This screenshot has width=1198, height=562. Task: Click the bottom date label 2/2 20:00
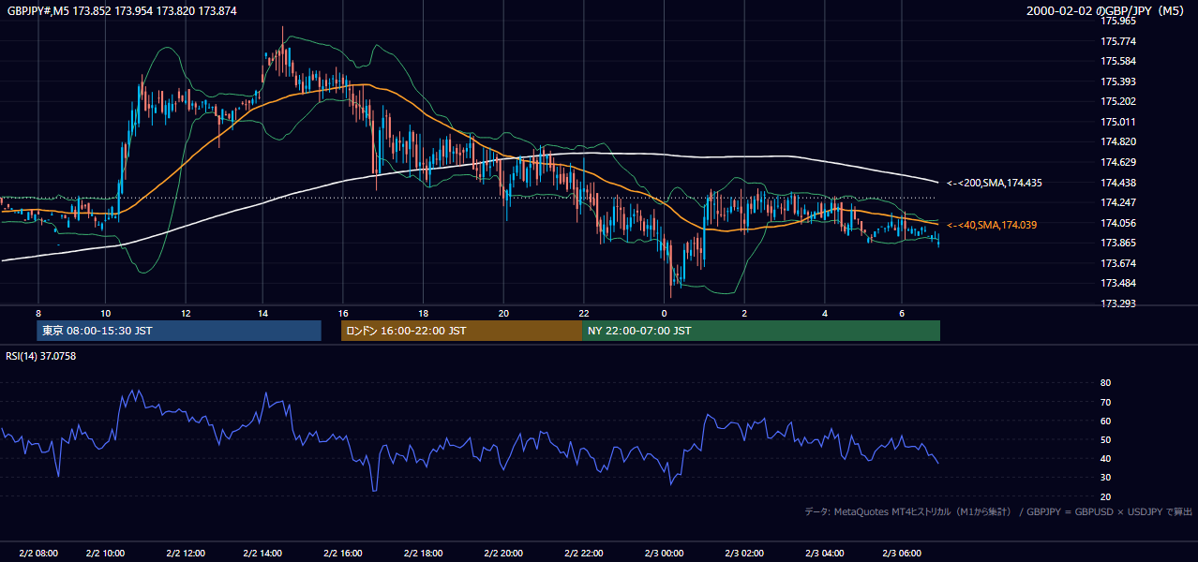pos(503,553)
